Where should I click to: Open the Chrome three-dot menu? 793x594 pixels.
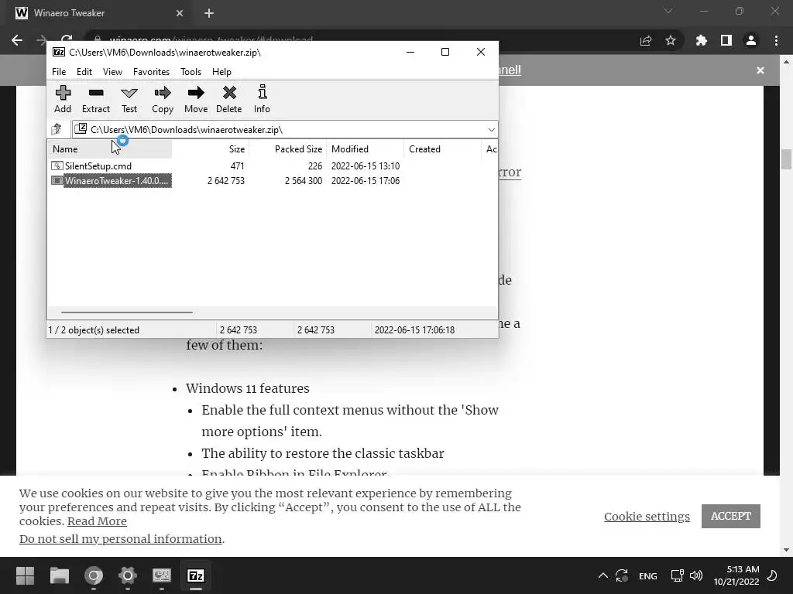(x=776, y=40)
